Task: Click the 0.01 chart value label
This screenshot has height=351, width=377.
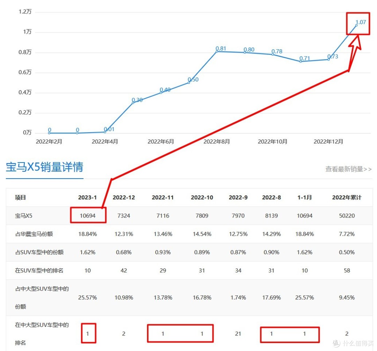Action: pos(109,129)
